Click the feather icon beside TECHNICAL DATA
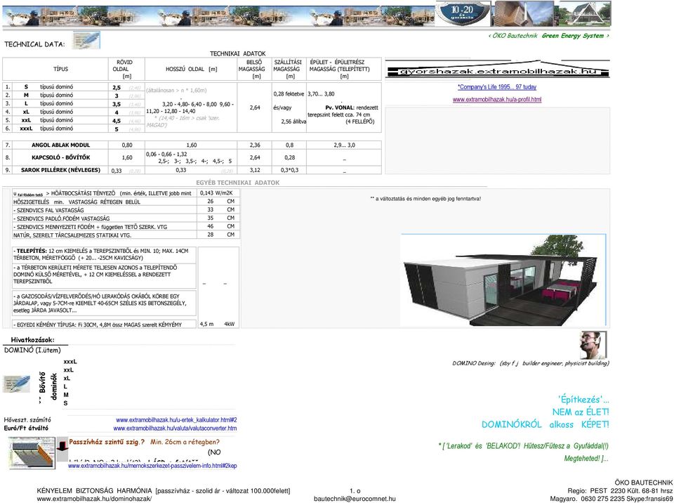674x503 pixels. click(86, 40)
